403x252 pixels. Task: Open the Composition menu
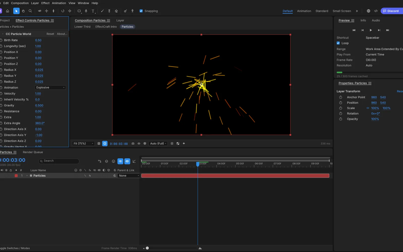[x=20, y=3]
